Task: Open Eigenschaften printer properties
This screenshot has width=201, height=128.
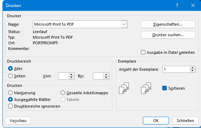Action: (168, 24)
